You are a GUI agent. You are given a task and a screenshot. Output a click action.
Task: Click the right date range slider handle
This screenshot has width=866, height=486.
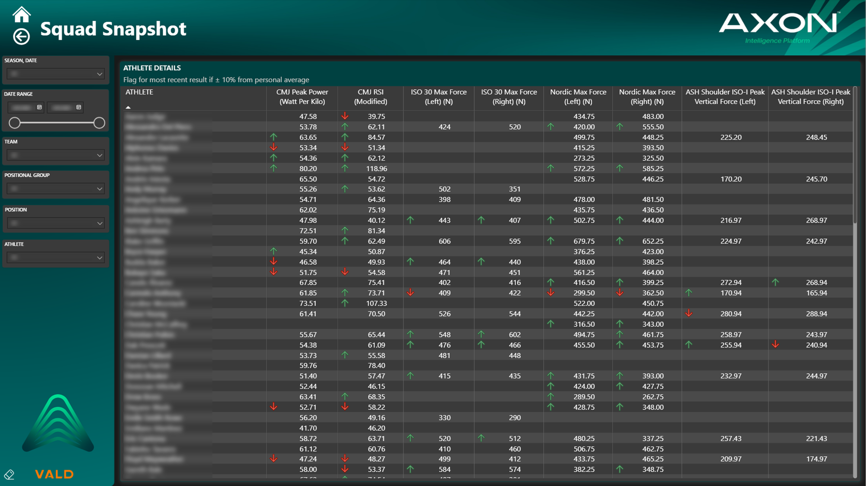[x=99, y=123]
